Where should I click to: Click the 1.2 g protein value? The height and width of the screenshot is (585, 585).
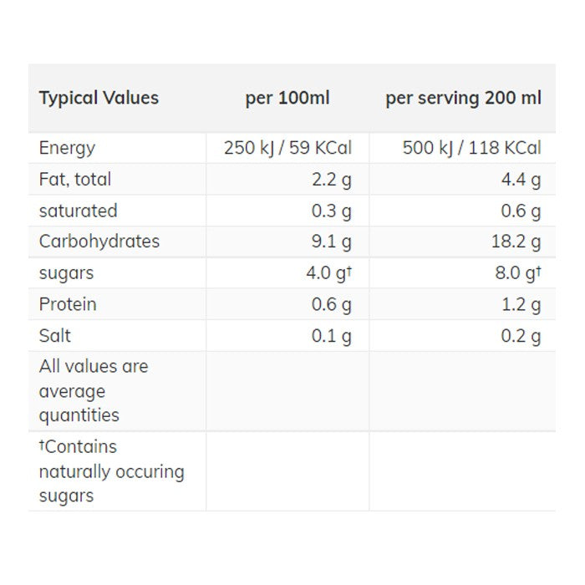tap(521, 304)
